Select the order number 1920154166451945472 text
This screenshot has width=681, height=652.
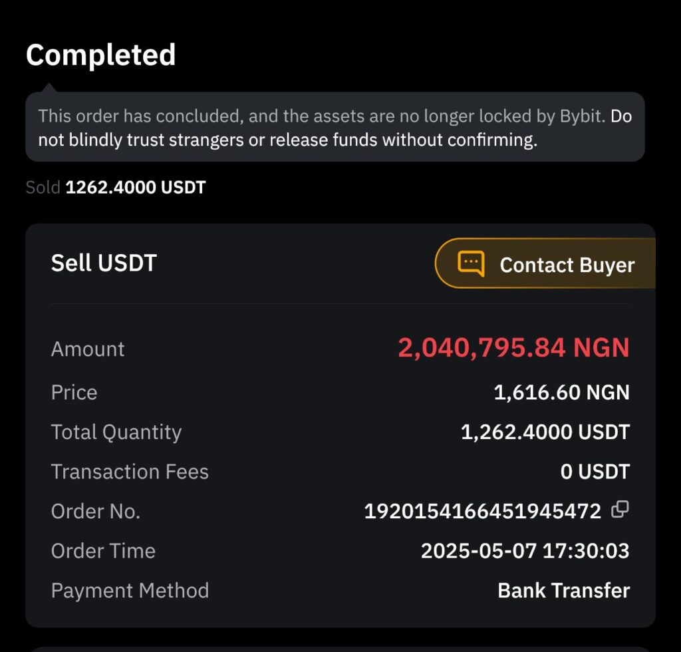click(482, 511)
